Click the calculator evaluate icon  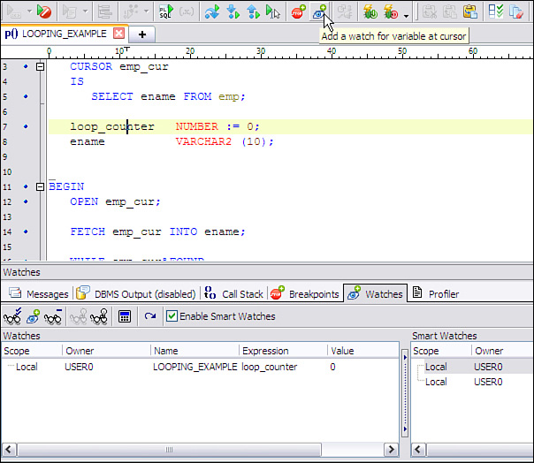(x=125, y=316)
